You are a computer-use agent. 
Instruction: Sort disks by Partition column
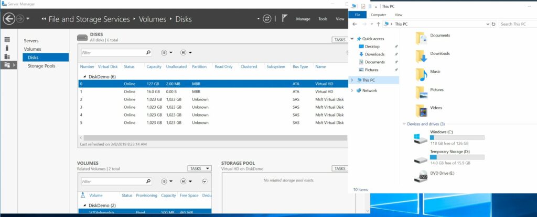point(199,66)
